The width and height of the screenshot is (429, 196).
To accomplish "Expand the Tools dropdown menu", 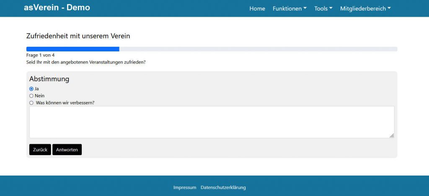I will (323, 8).
